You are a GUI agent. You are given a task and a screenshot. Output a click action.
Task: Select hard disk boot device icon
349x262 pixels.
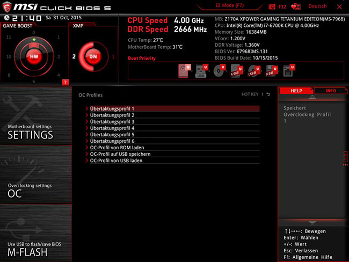point(185,71)
